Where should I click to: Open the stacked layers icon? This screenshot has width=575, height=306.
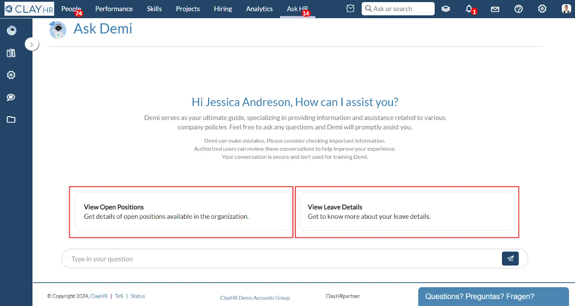pos(446,9)
